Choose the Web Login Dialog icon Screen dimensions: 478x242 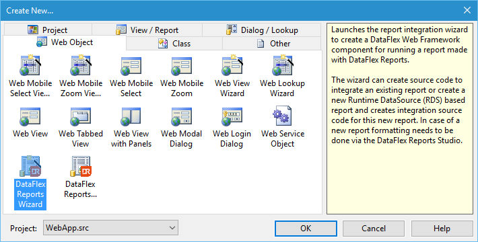point(232,116)
